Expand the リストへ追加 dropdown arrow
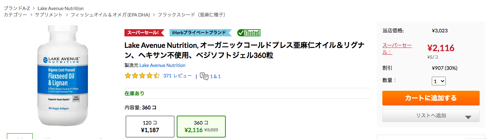The width and height of the screenshot is (488, 139). pyautogui.click(x=469, y=117)
